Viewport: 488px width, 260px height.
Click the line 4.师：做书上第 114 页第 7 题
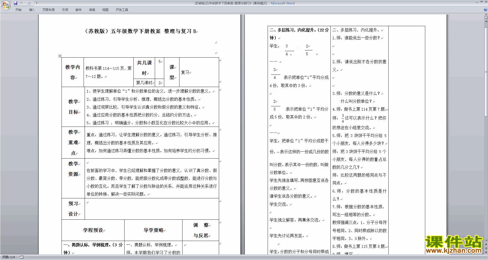tap(360, 109)
